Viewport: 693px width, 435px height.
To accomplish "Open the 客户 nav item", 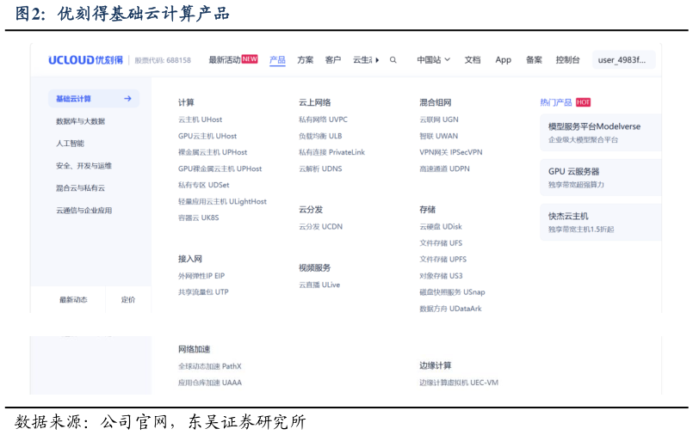I will tap(333, 59).
